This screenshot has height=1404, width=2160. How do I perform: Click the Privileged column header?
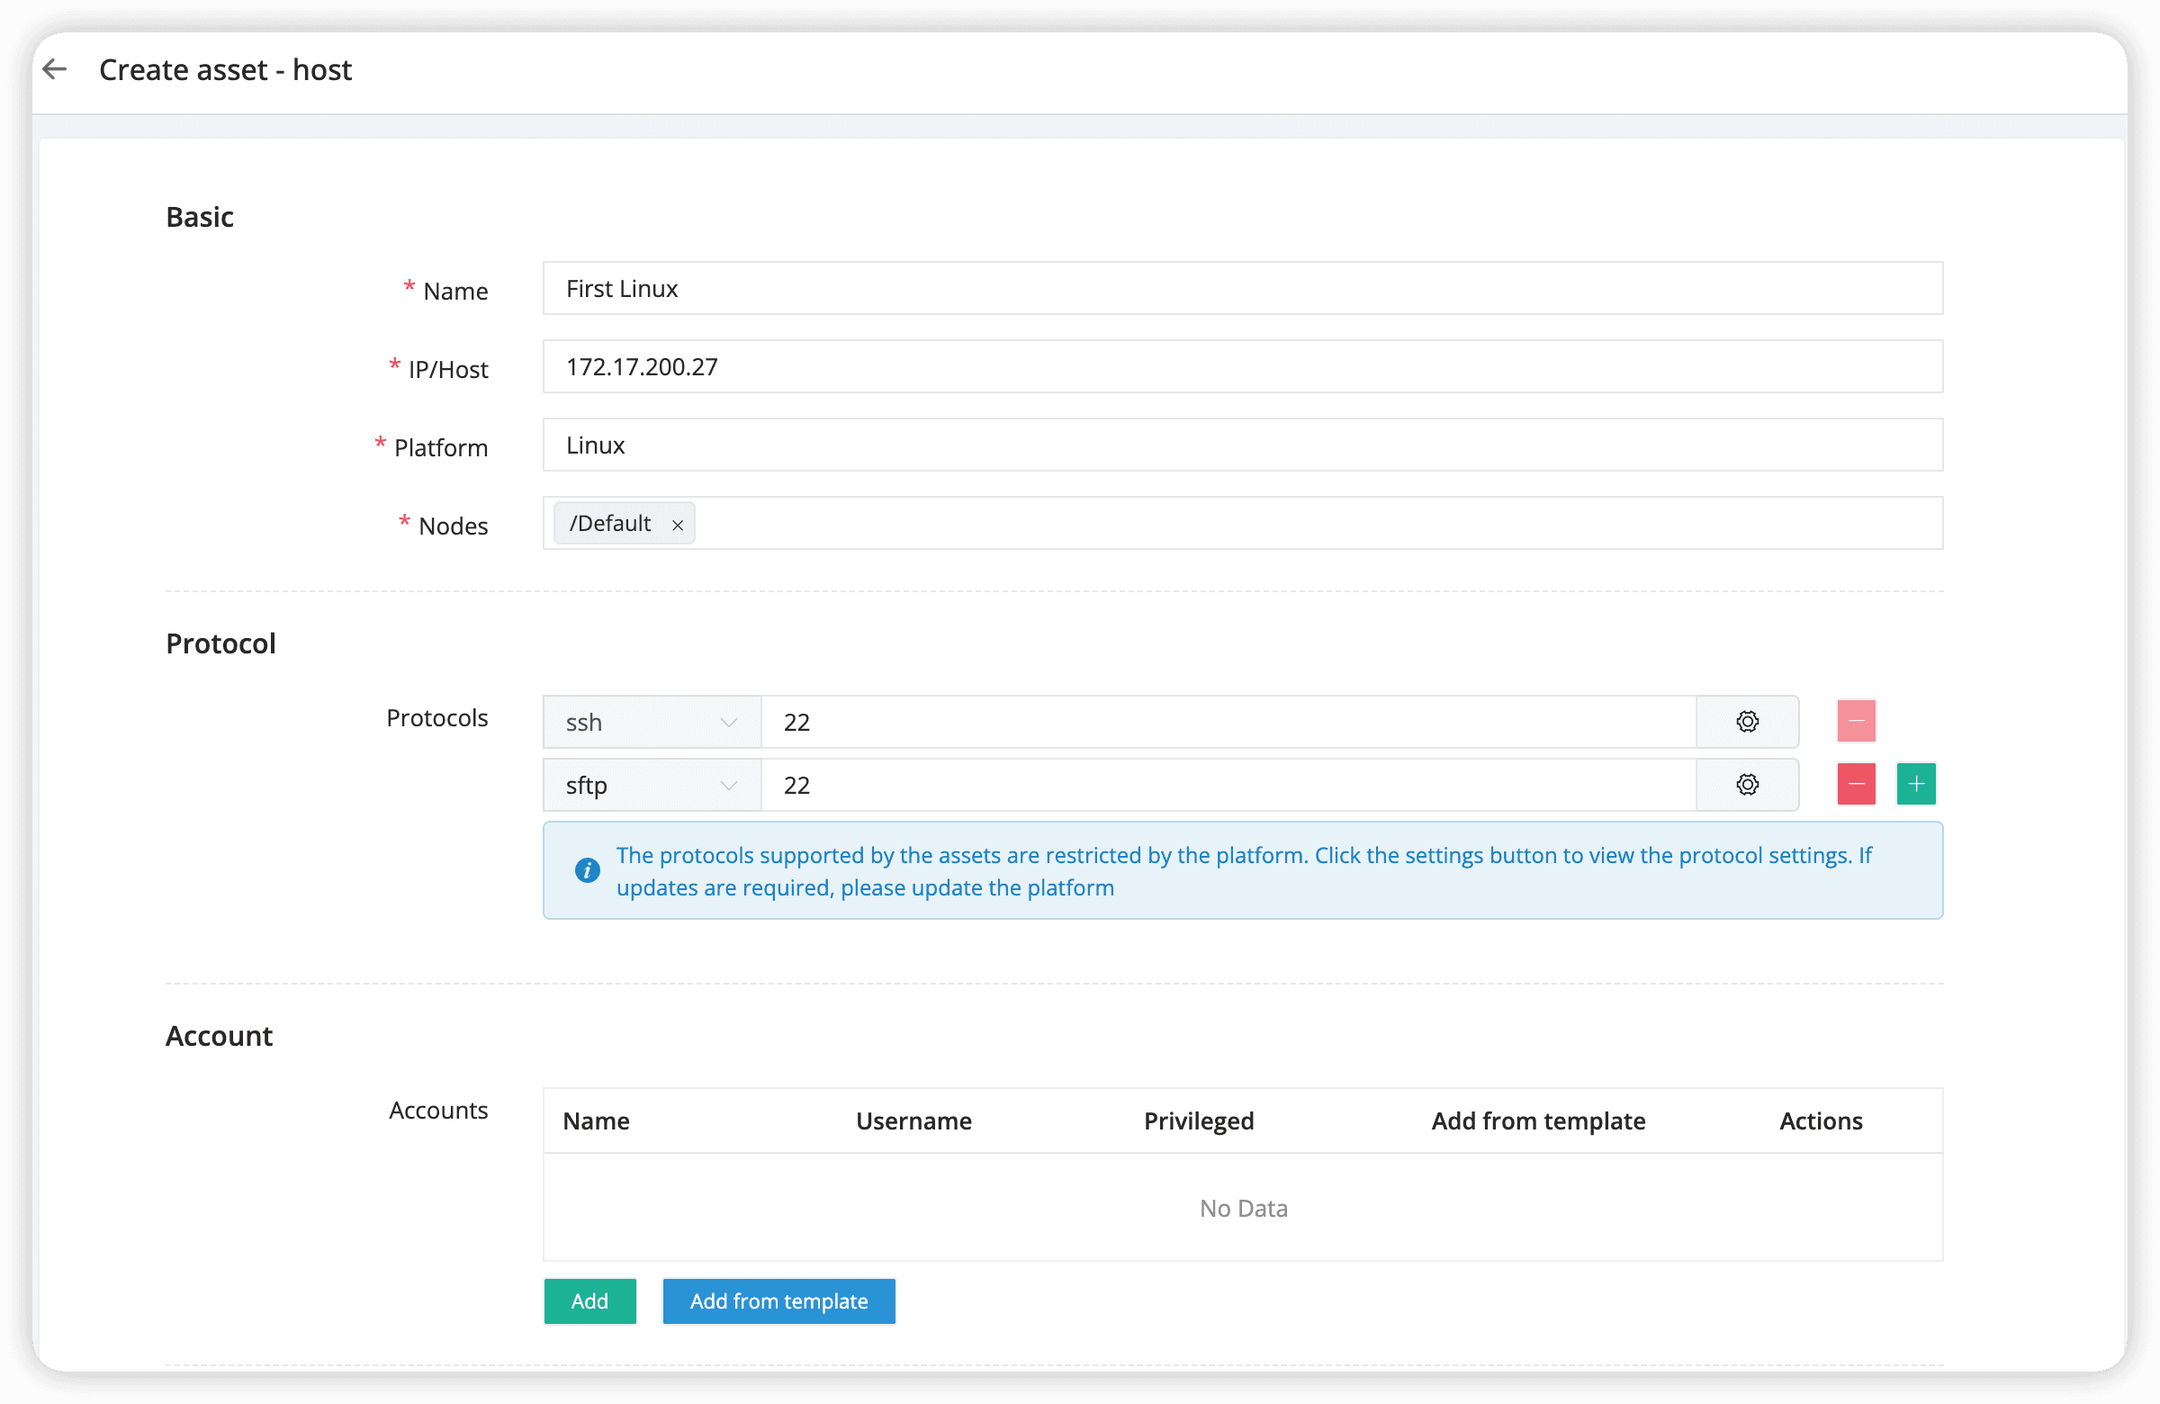click(x=1198, y=1120)
